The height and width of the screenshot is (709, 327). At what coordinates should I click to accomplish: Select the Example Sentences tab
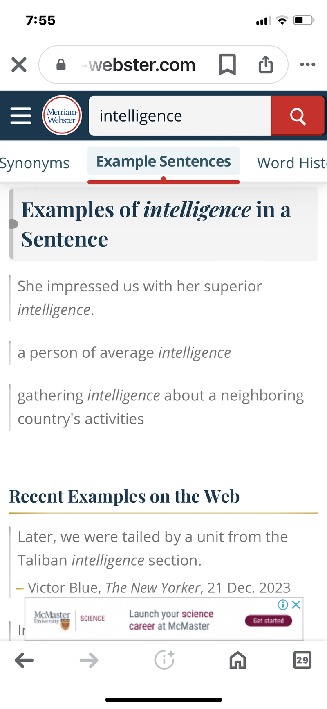point(163,161)
